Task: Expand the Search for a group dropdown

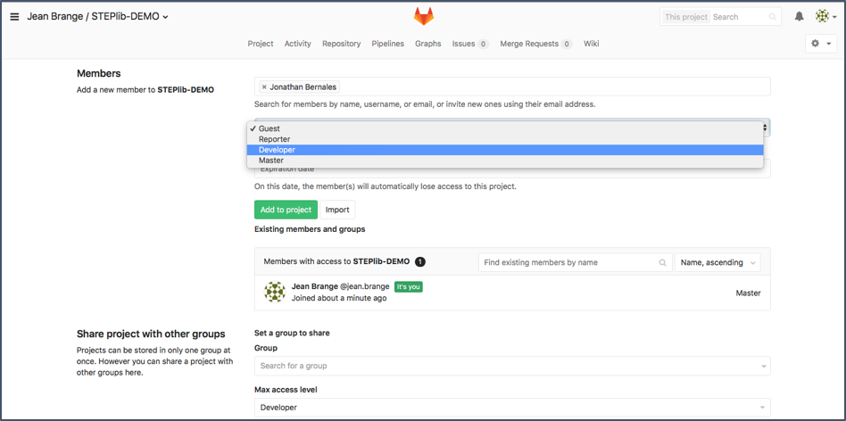Action: [x=511, y=366]
